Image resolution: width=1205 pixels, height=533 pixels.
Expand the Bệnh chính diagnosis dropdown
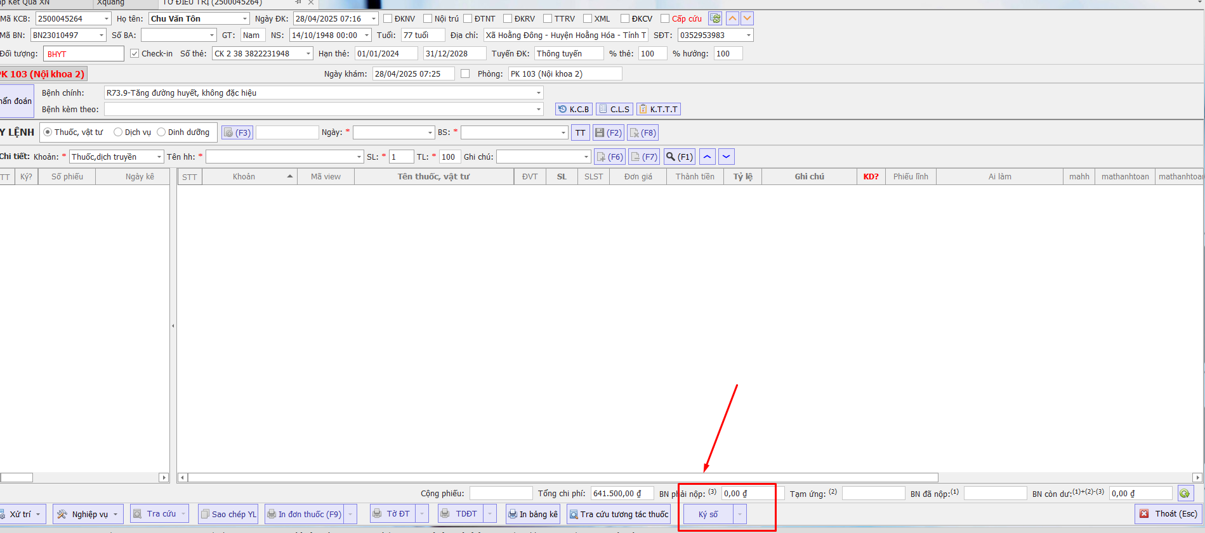pos(539,93)
